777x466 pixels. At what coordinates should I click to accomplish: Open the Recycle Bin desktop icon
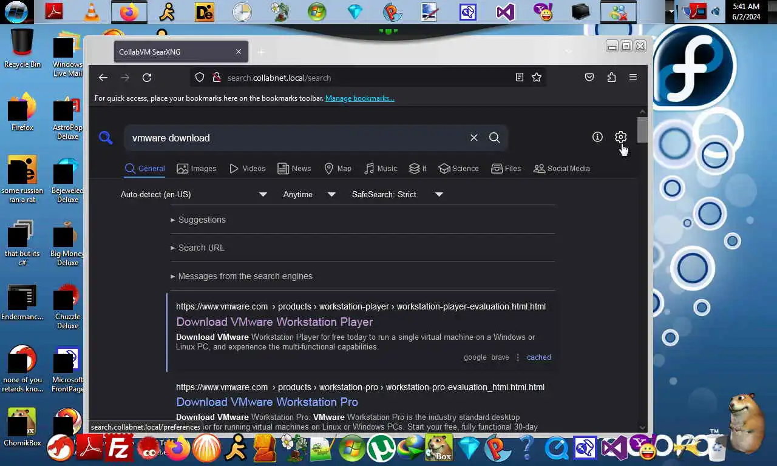click(22, 49)
